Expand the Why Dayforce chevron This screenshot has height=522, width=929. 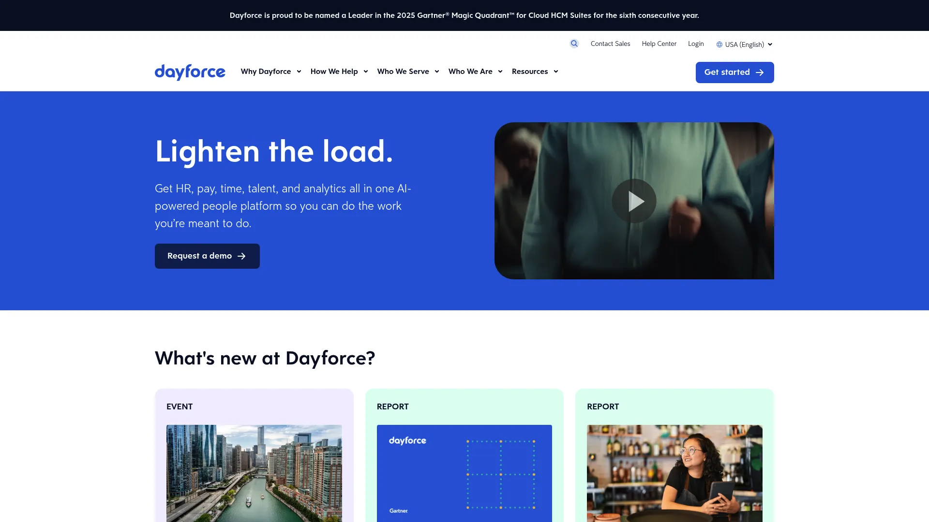pos(299,72)
